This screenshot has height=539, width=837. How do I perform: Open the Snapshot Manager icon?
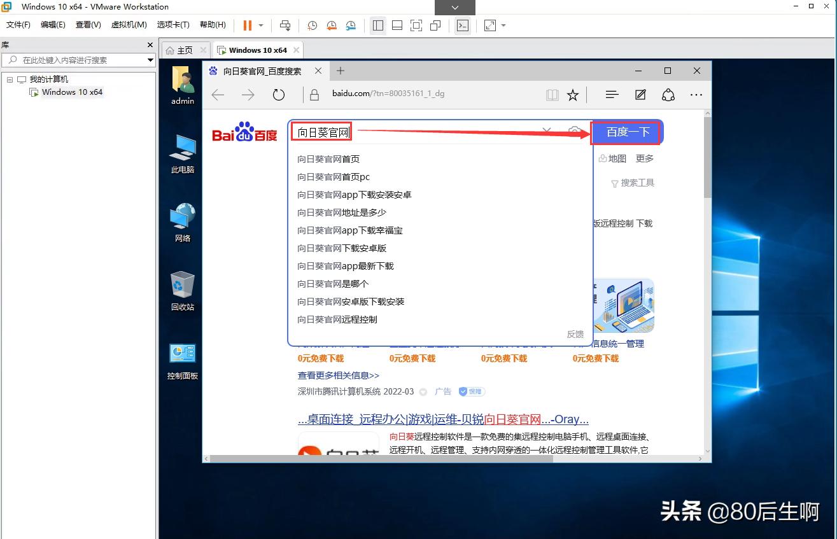(351, 25)
